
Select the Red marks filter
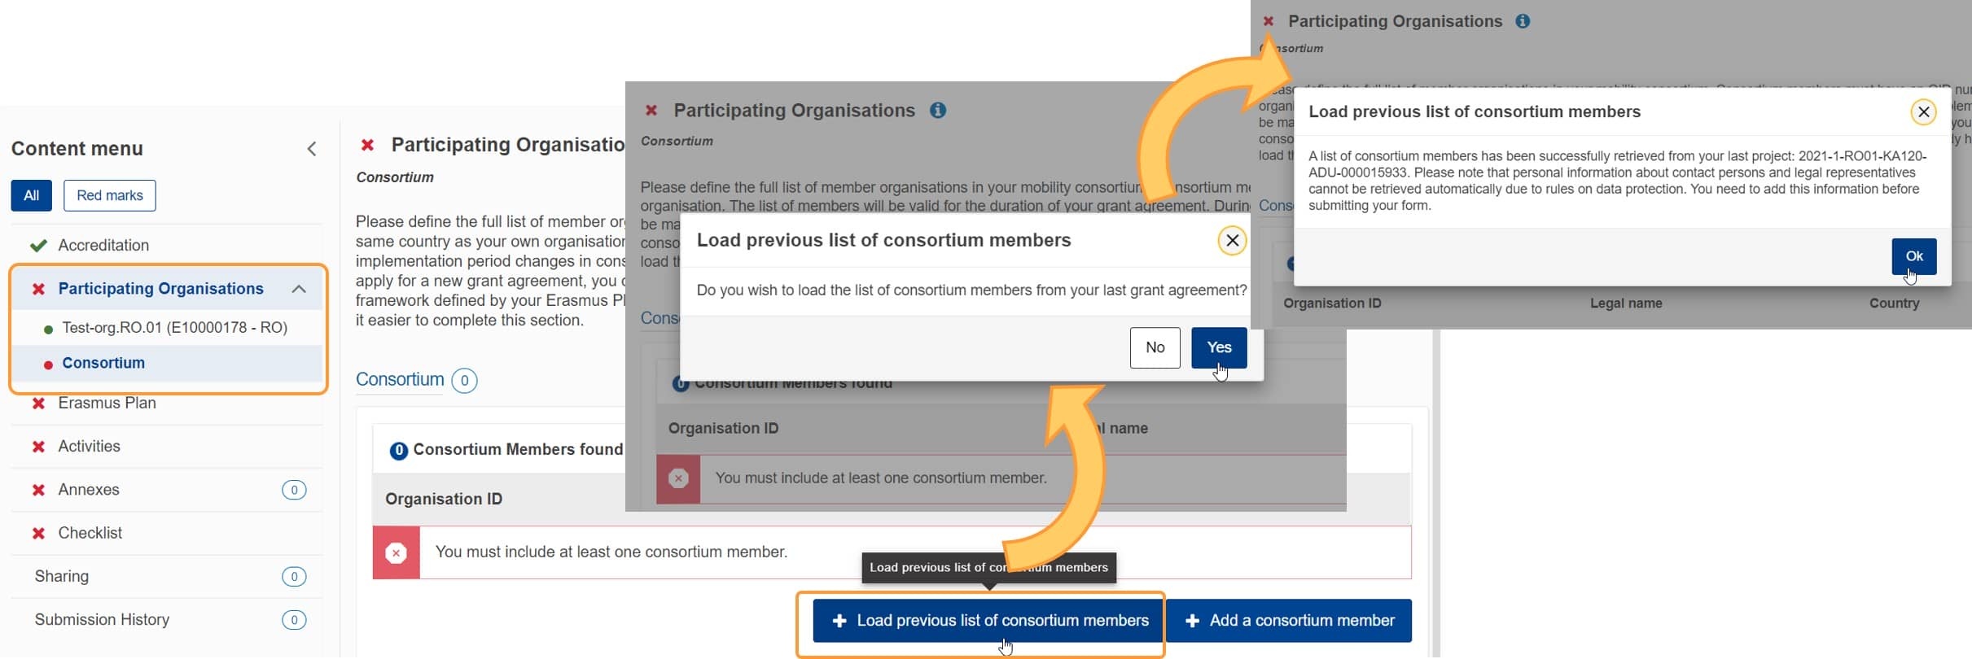110,195
